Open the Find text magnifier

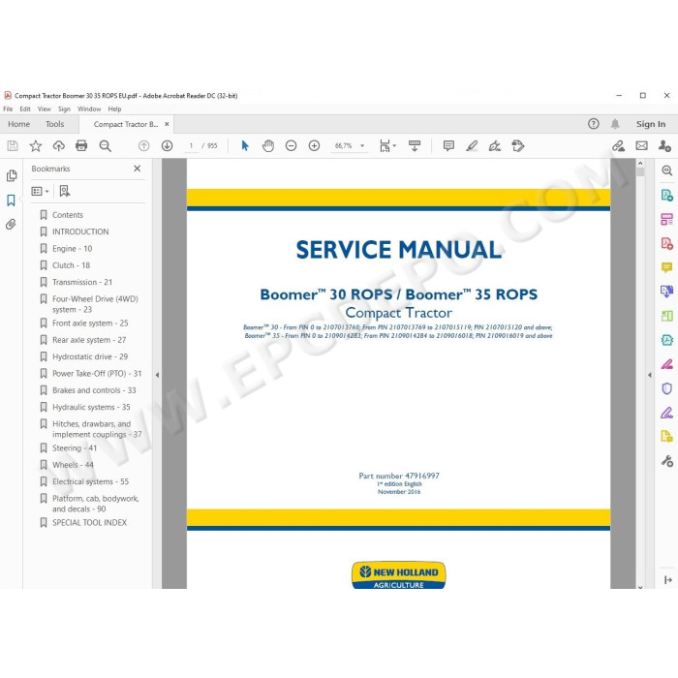click(x=105, y=145)
